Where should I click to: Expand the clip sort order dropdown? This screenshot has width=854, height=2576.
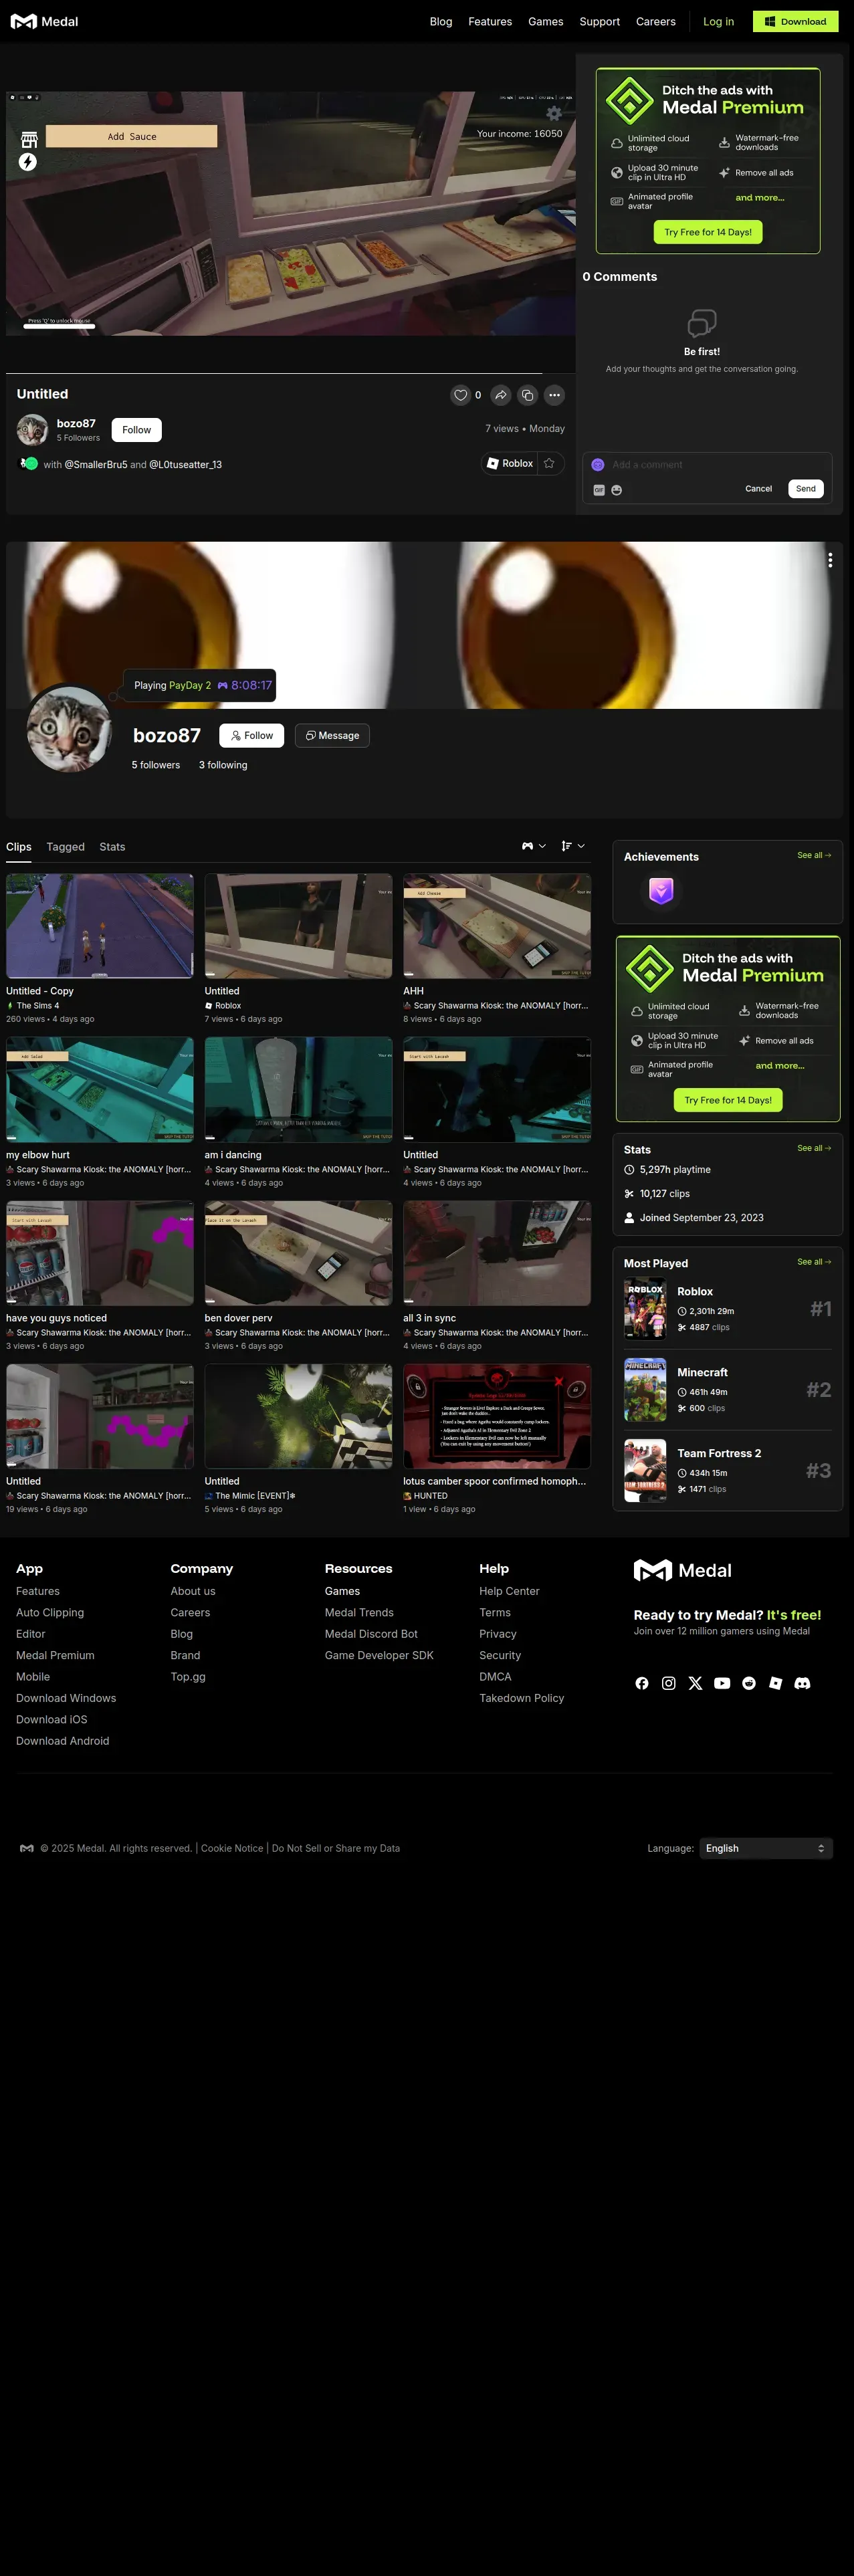pyautogui.click(x=573, y=846)
